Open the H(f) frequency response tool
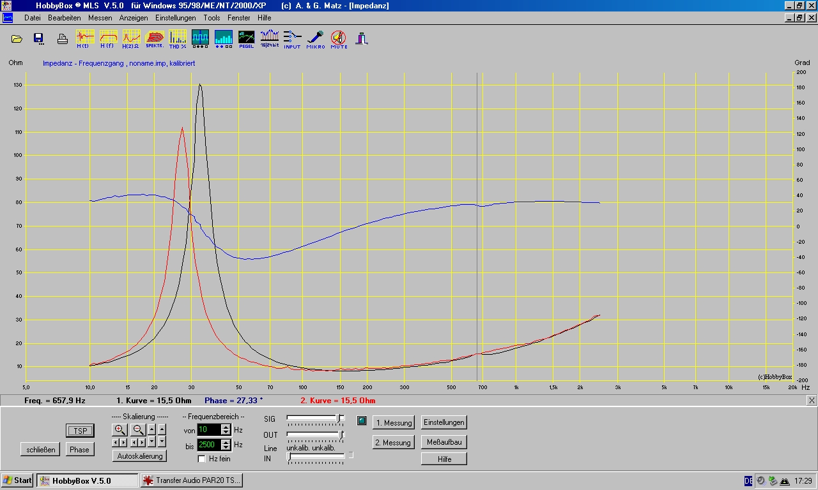The image size is (818, 490). pyautogui.click(x=108, y=39)
